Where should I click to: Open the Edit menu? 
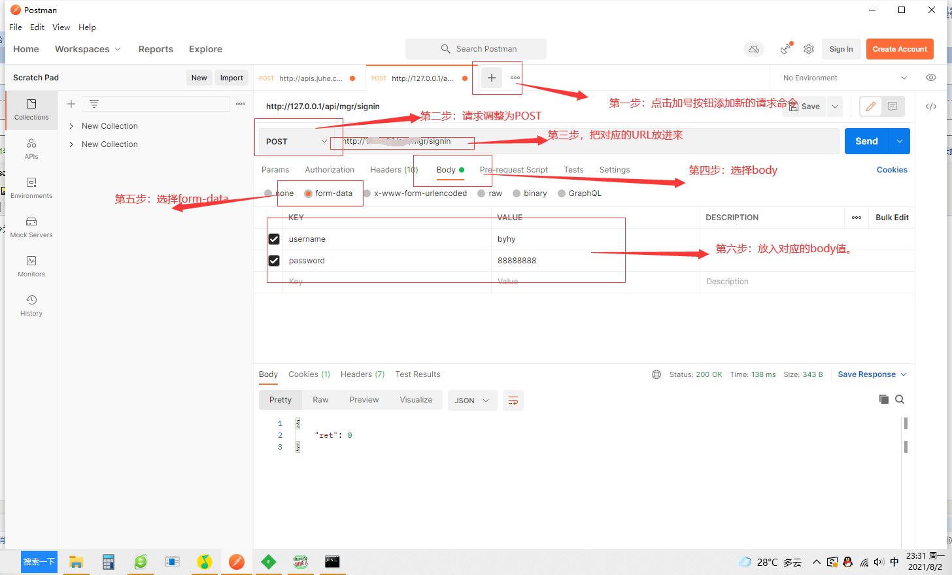(x=37, y=27)
